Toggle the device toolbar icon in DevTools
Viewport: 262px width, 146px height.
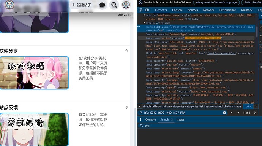[x=147, y=10]
